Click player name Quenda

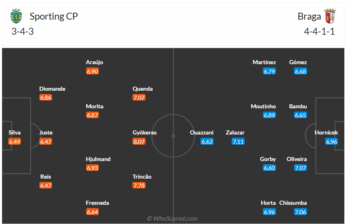143,89
